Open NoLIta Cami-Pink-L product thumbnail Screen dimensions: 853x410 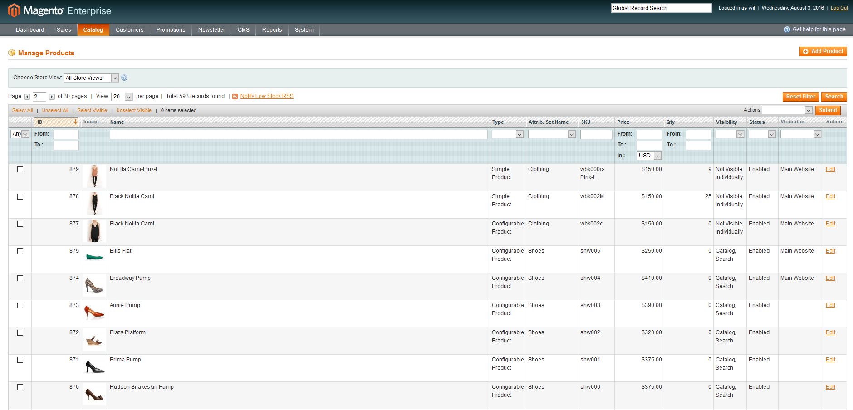point(94,176)
